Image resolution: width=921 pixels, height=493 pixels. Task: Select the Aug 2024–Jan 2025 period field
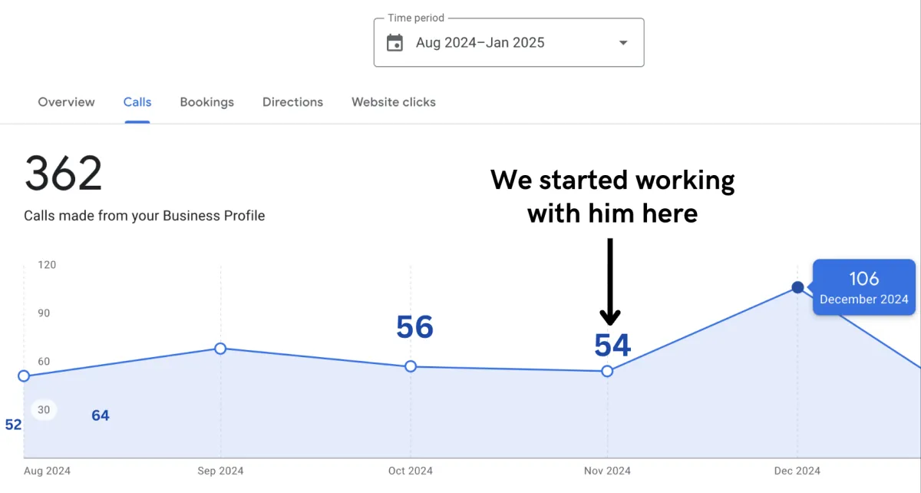click(x=480, y=43)
